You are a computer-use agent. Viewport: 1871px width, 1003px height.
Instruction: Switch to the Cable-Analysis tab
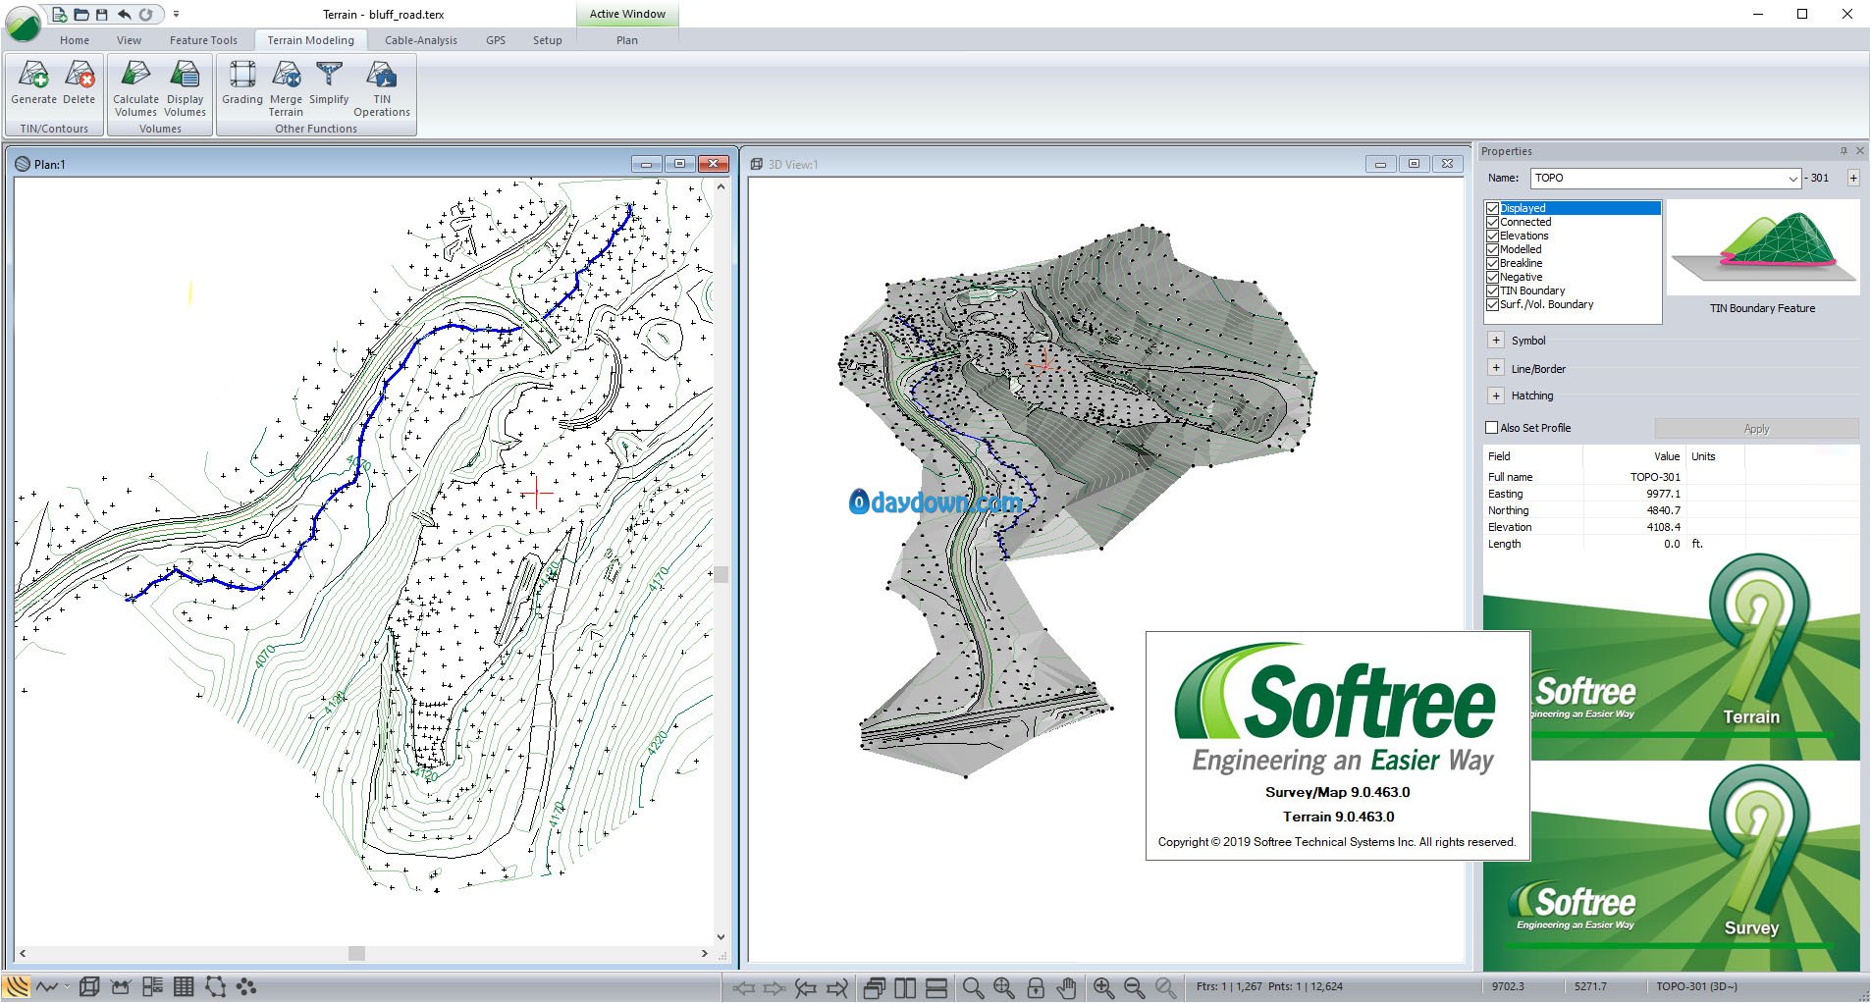421,40
